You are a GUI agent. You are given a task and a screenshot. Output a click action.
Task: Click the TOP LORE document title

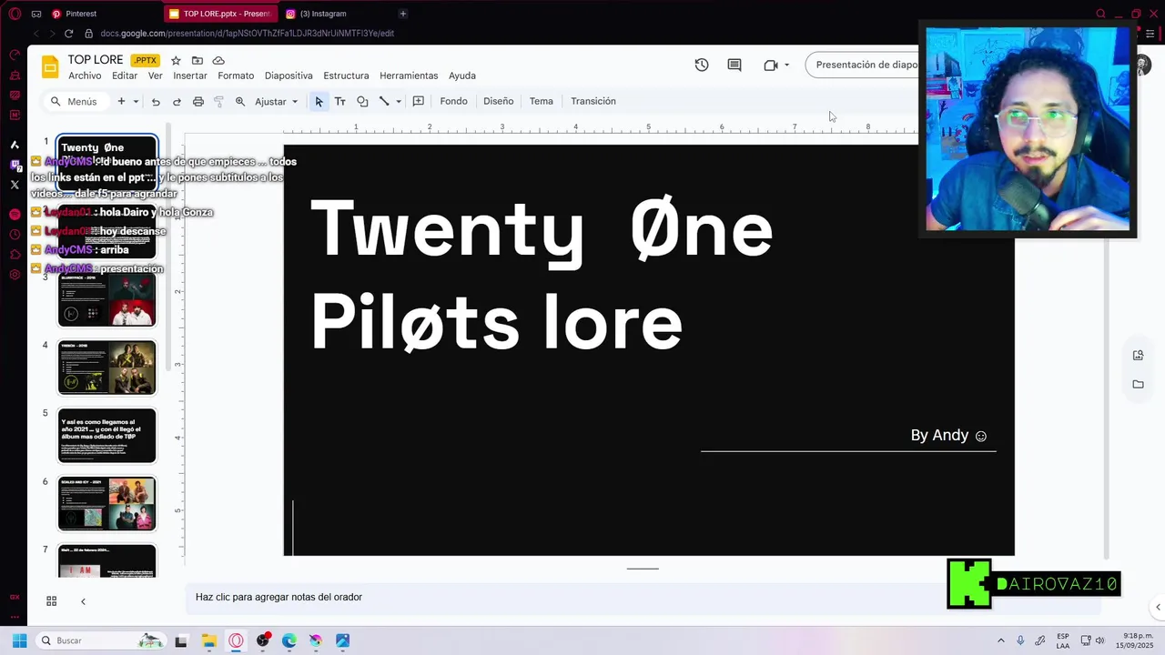tap(96, 60)
